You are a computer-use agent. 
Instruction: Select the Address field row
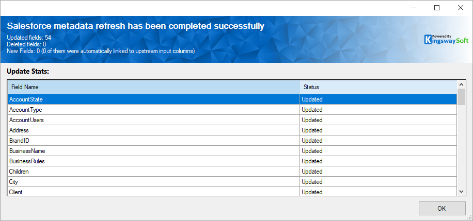(x=232, y=130)
